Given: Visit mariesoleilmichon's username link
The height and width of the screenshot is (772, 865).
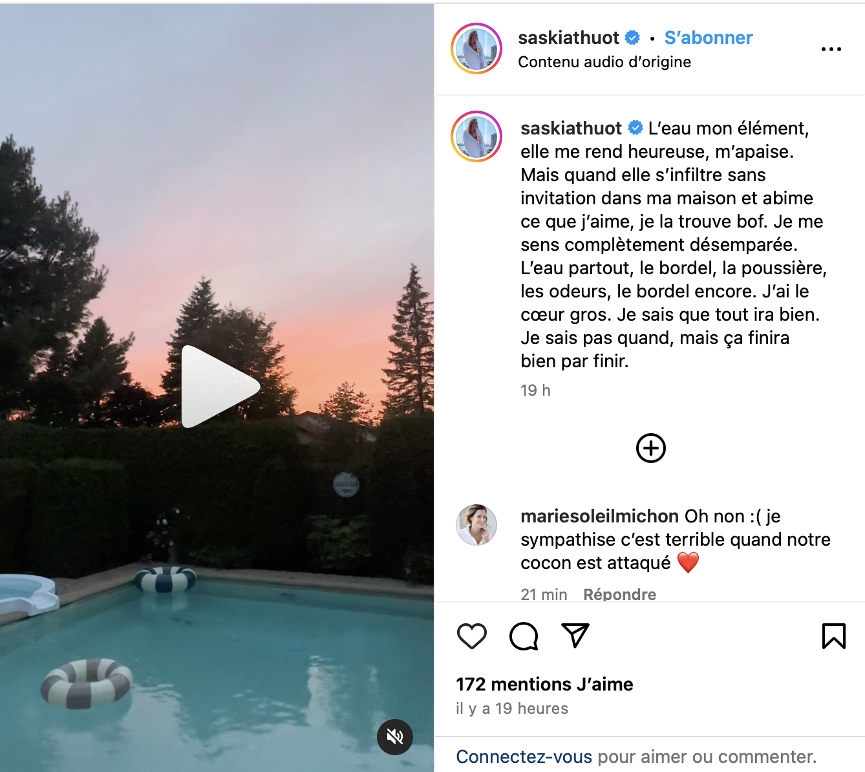Looking at the screenshot, I should tap(600, 516).
